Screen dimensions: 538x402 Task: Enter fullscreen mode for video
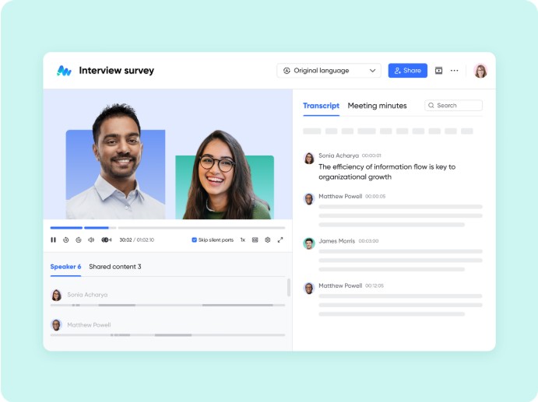point(280,240)
